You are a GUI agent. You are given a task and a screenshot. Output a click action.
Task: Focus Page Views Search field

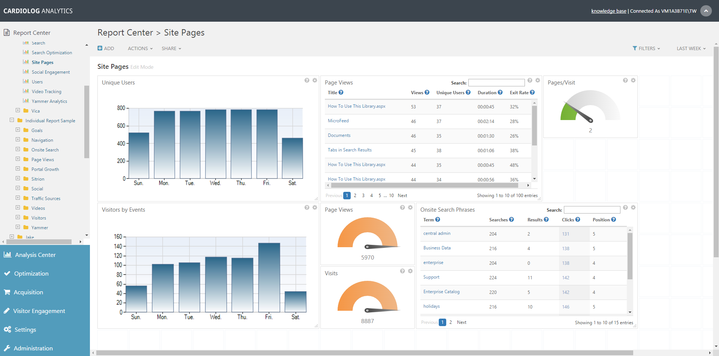pyautogui.click(x=496, y=83)
